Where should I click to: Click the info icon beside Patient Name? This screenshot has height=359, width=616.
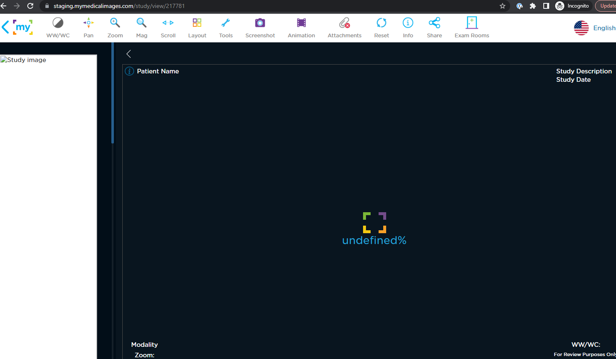(x=129, y=71)
